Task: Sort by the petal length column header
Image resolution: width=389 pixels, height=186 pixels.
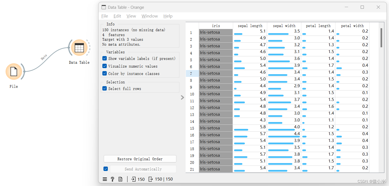Action: coord(318,26)
